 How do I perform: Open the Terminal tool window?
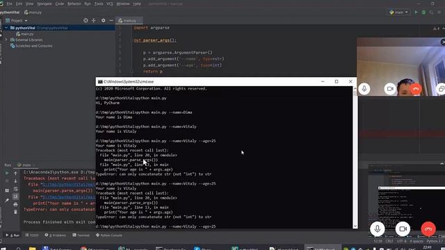tap(81, 235)
